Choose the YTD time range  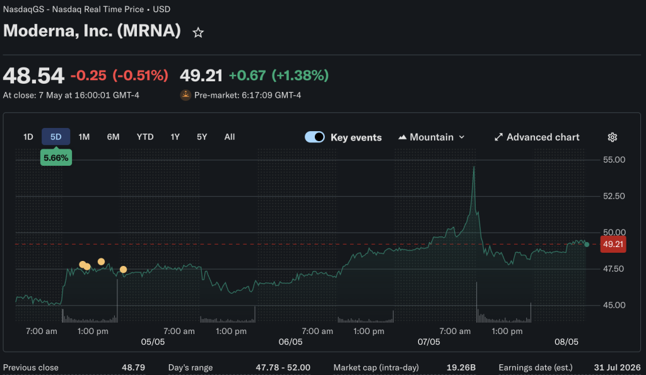[x=145, y=137]
